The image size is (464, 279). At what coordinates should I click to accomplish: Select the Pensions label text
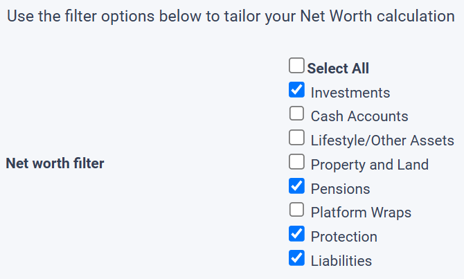pyautogui.click(x=341, y=189)
